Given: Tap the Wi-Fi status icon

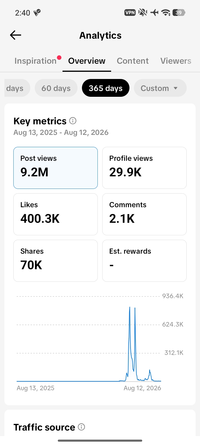Looking at the screenshot, I should pyautogui.click(x=166, y=13).
